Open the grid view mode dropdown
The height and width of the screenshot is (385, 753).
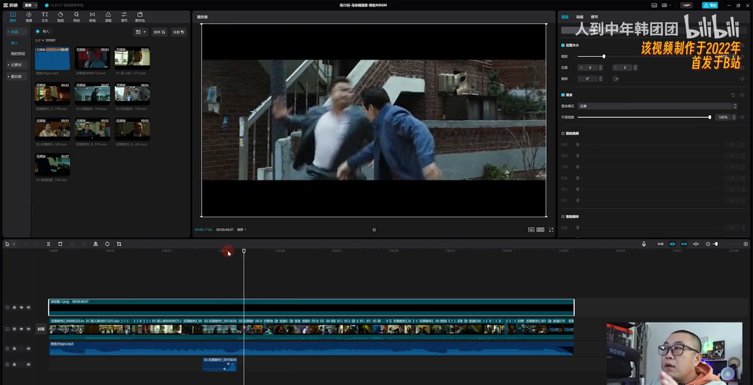[x=141, y=32]
